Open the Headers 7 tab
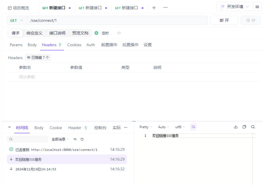 [x=52, y=45]
